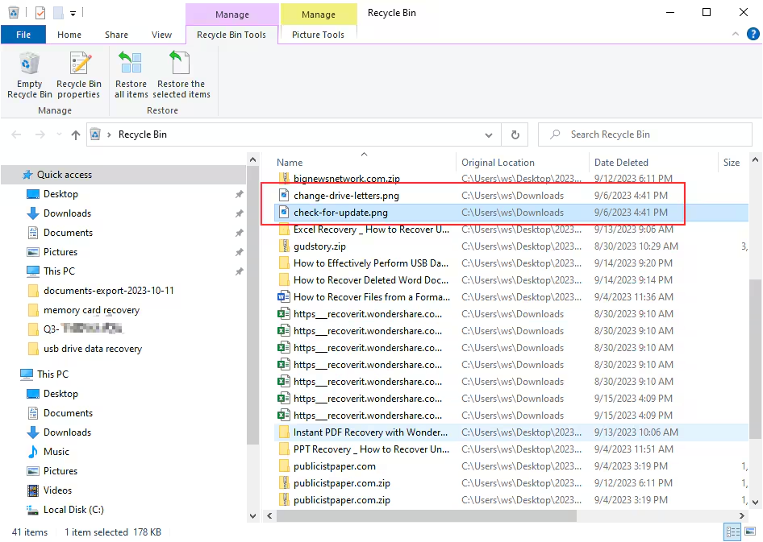Click navigation pane scrollbar down arrow

pos(252,515)
